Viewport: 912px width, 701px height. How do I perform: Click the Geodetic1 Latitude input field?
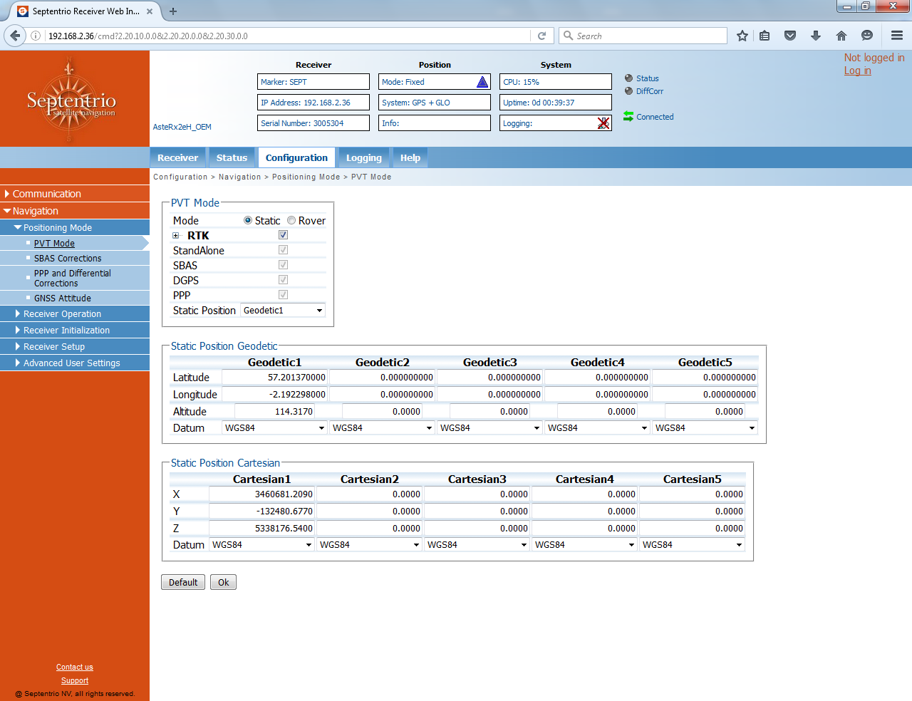[274, 378]
